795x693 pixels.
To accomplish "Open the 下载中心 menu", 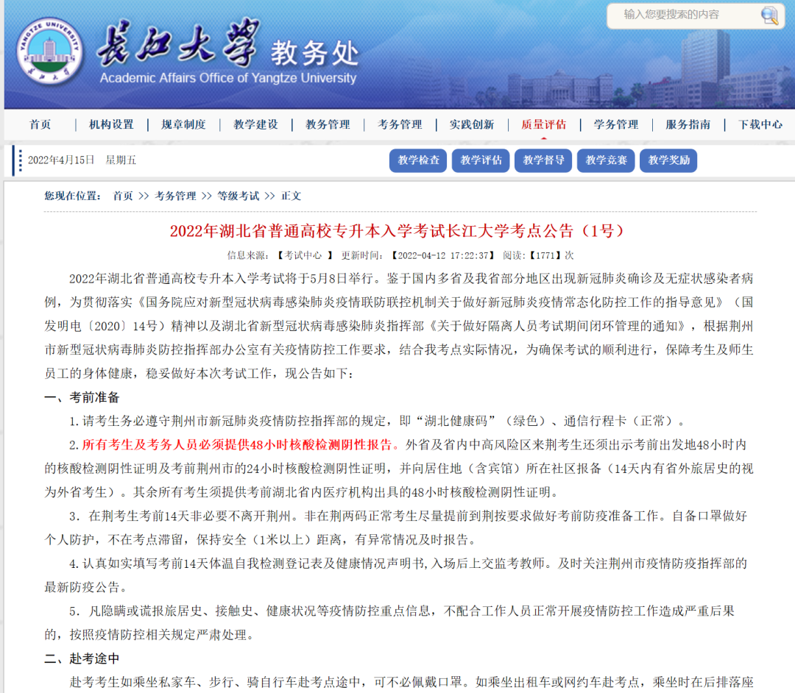I will 760,124.
